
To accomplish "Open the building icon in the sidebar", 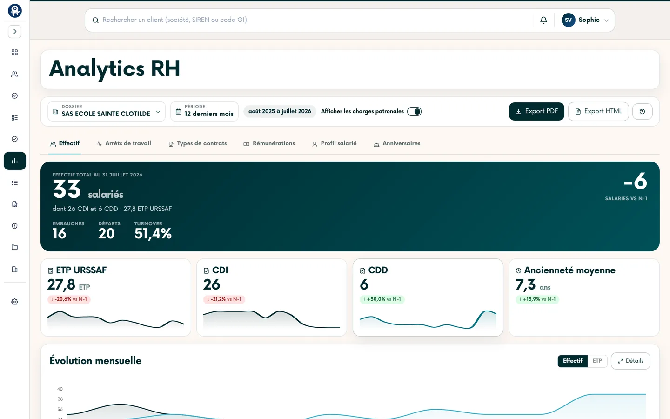I will pos(14,269).
